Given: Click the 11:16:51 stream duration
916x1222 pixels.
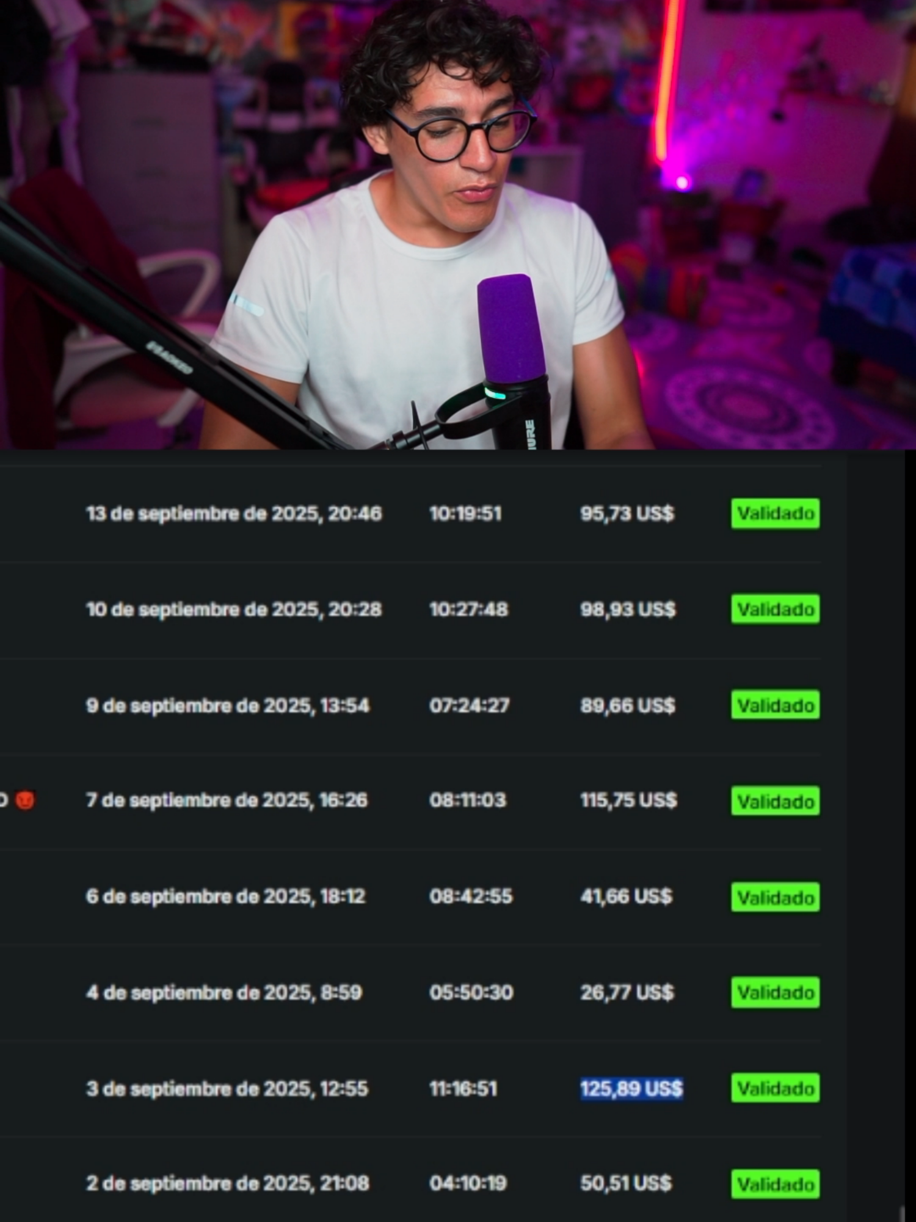Looking at the screenshot, I should [463, 1088].
